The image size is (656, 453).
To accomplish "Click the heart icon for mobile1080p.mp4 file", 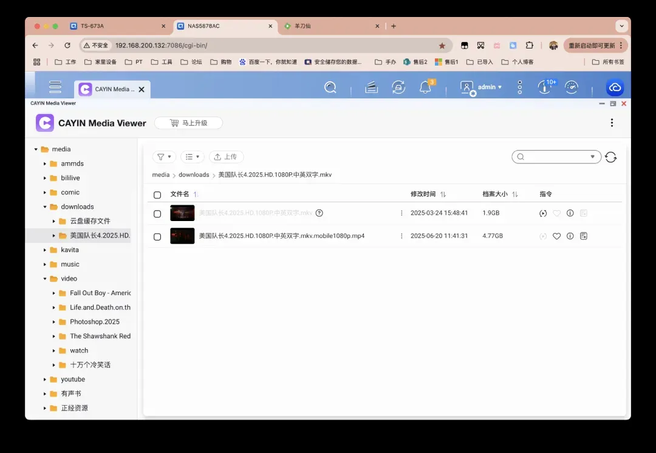I will pyautogui.click(x=556, y=236).
